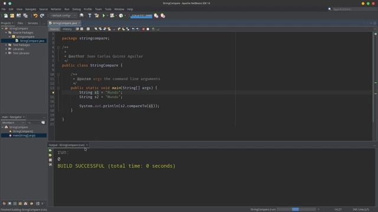
Task: Select StringCompare.java in project tree
Action: pos(32,41)
